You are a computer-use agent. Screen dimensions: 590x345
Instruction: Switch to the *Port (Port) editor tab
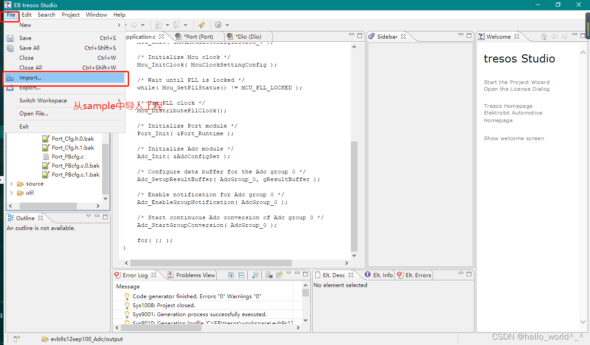point(198,37)
